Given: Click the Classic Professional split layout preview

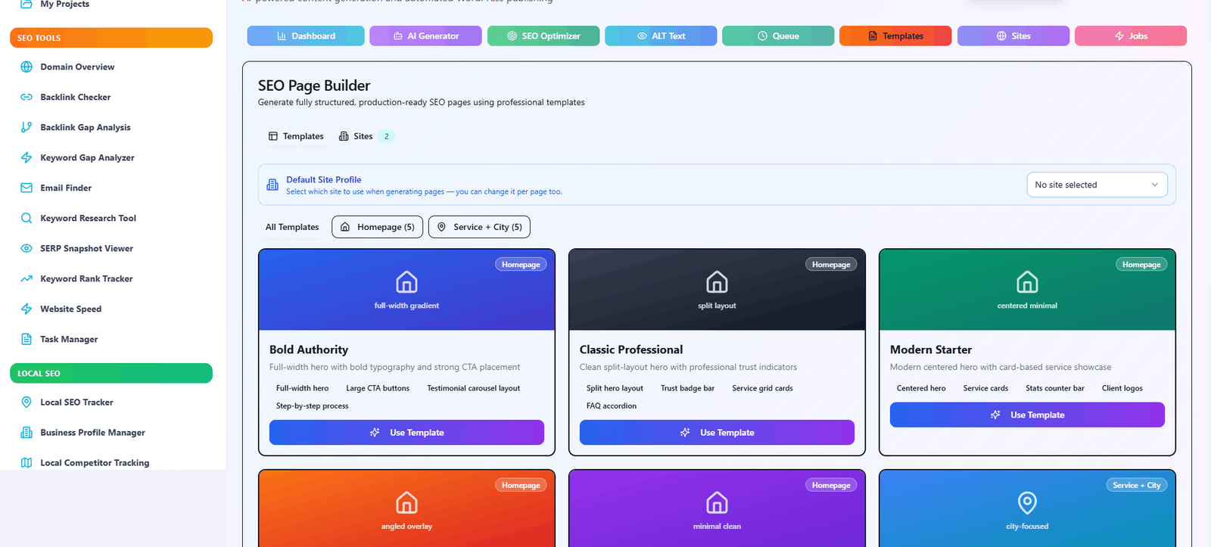Looking at the screenshot, I should [x=717, y=290].
